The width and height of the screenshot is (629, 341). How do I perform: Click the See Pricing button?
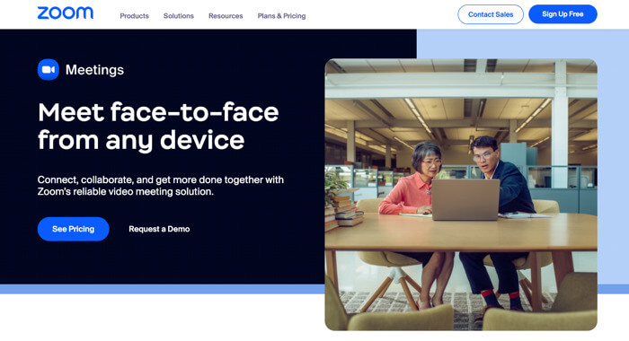pyautogui.click(x=73, y=229)
